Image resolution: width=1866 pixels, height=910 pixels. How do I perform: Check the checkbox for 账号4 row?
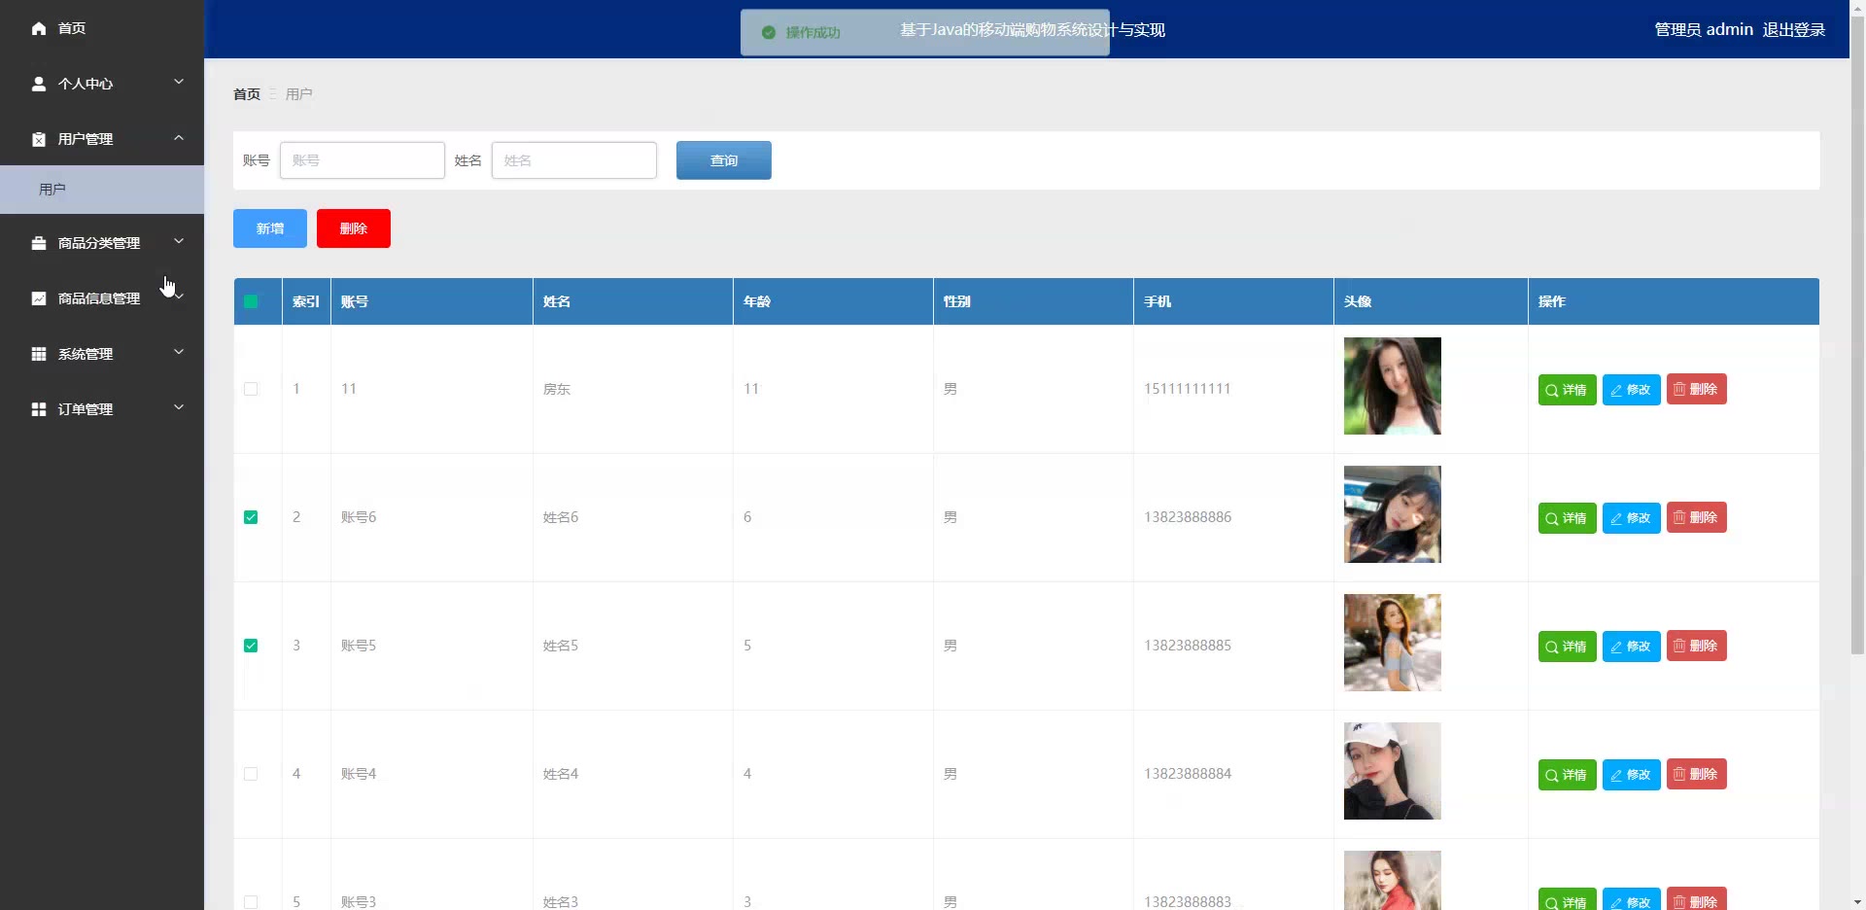[251, 774]
